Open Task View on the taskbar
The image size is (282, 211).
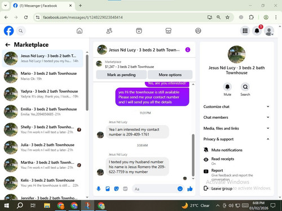33,205
